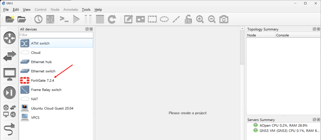
Task: Suspend all nodes with pause icon
Action: (88, 19)
